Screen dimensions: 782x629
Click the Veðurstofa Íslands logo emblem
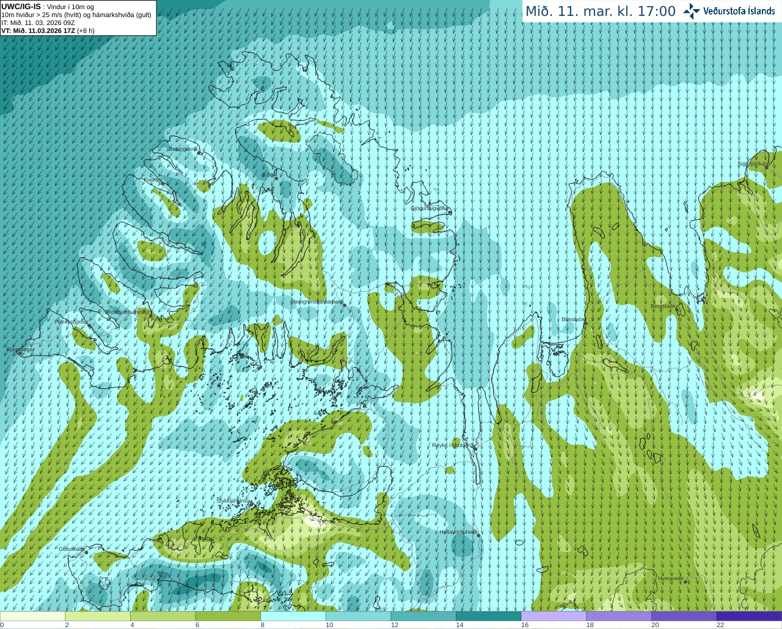(692, 11)
